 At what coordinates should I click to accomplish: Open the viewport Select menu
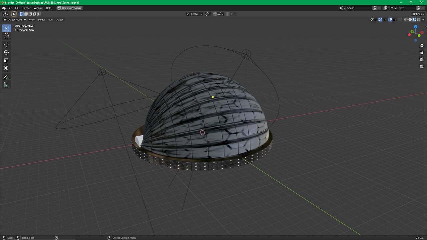(x=41, y=20)
